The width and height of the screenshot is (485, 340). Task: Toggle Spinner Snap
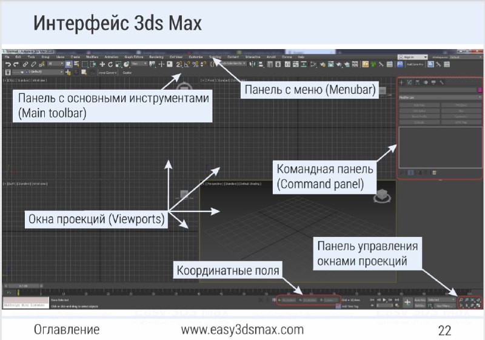coord(203,64)
